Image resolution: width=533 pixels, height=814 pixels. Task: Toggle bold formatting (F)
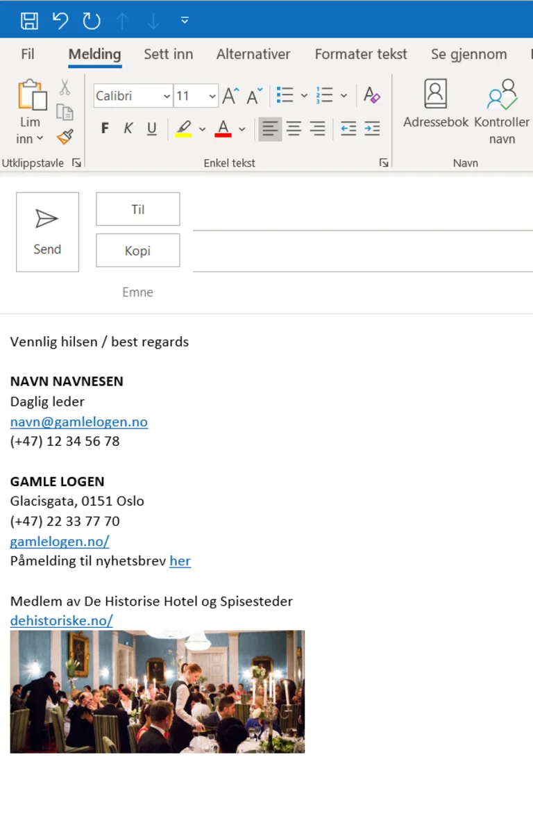click(x=105, y=128)
